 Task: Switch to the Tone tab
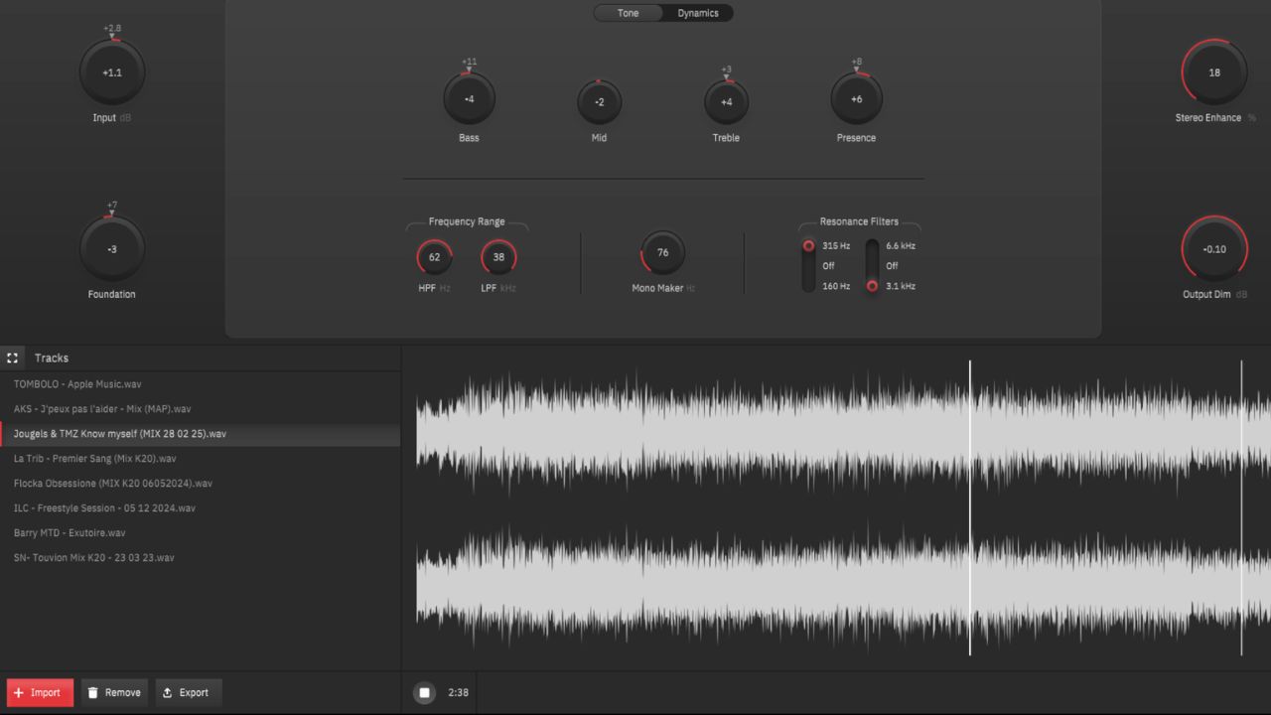click(628, 13)
